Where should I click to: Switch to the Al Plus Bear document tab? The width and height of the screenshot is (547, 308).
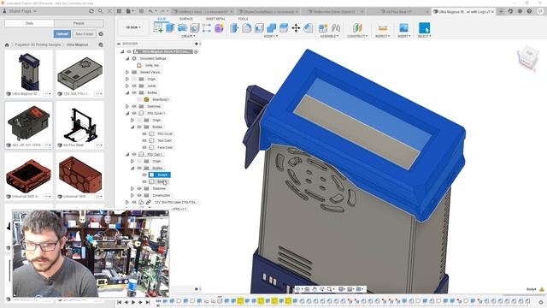[396, 11]
